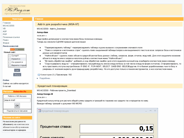This screenshot has width=184, height=138.
Task: Click Просмотров: 182 counter text
Action: coord(64,75)
